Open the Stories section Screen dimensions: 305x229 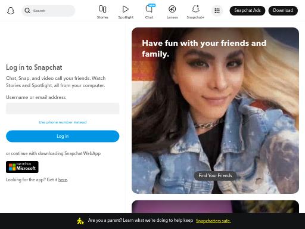[x=102, y=12]
